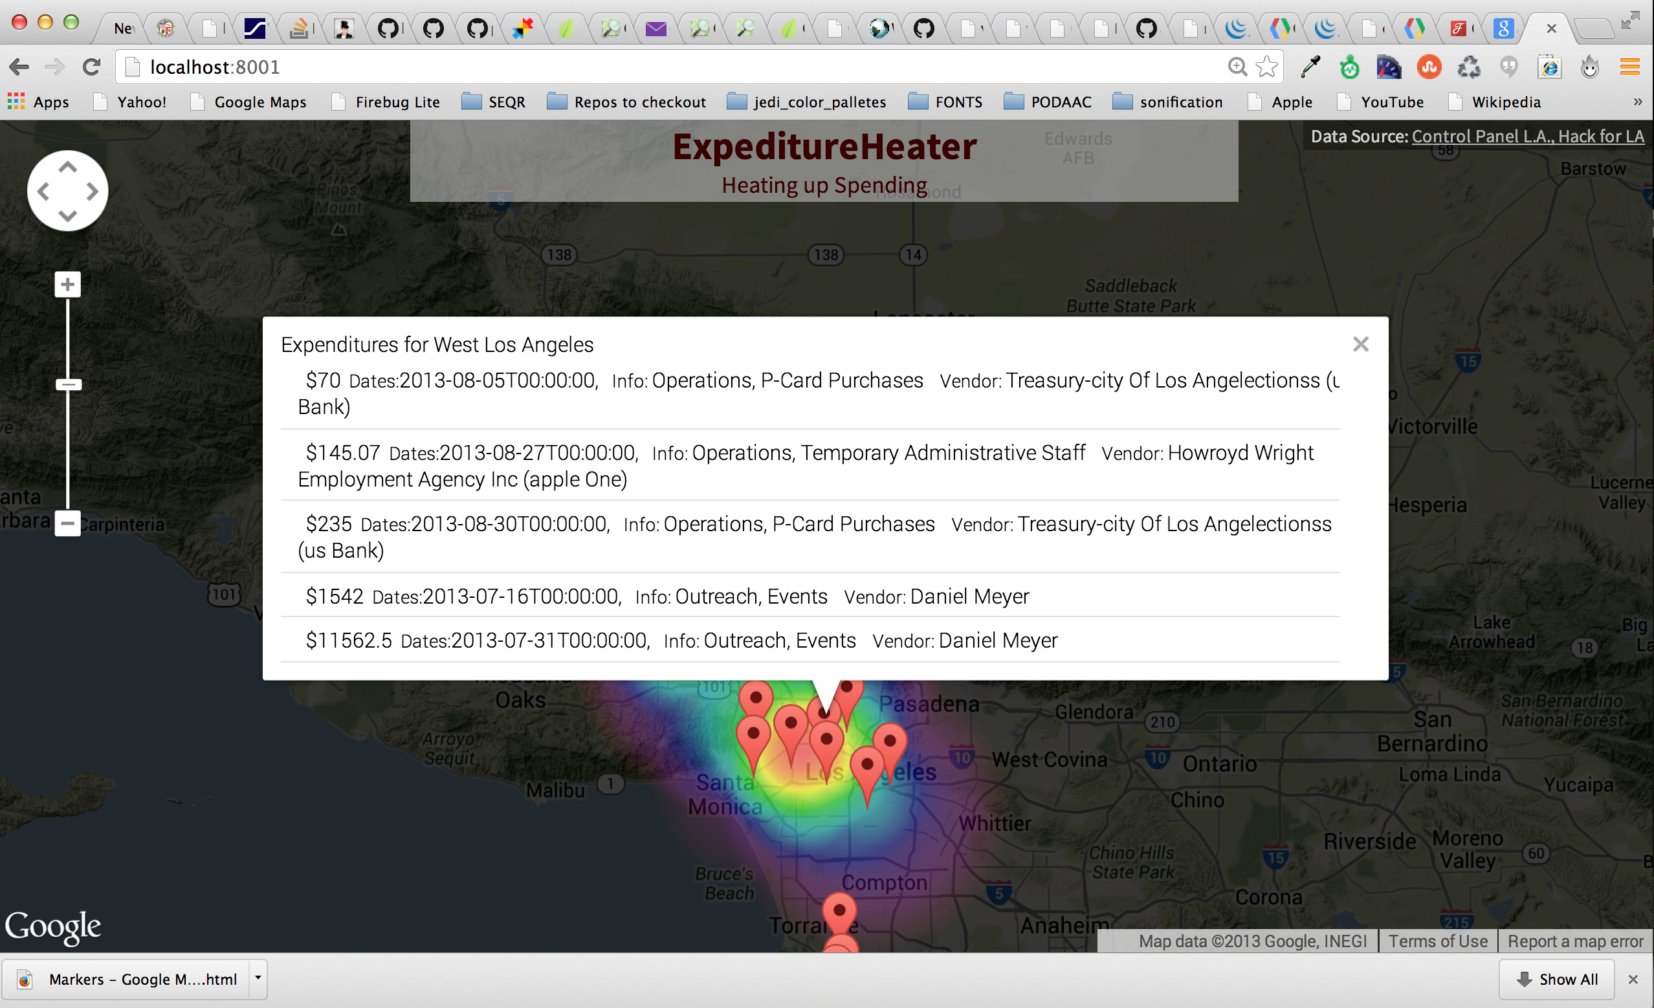The width and height of the screenshot is (1654, 1008).
Task: Pan map right with right arrow
Action: [92, 192]
